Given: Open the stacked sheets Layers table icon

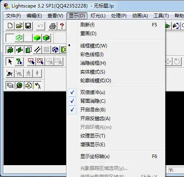Looking at the screenshot, I should point(10,85).
